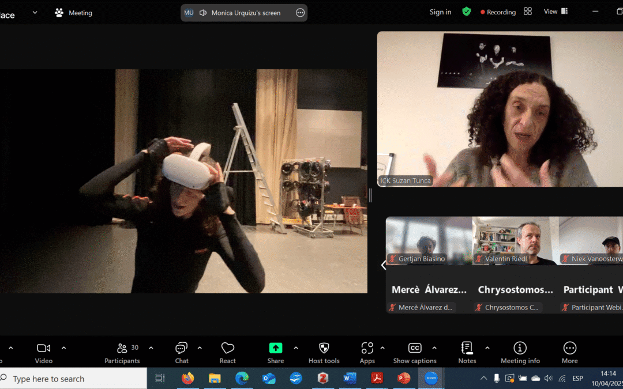Open the Participants dropdown arrow
This screenshot has height=389, width=623.
pyautogui.click(x=150, y=348)
